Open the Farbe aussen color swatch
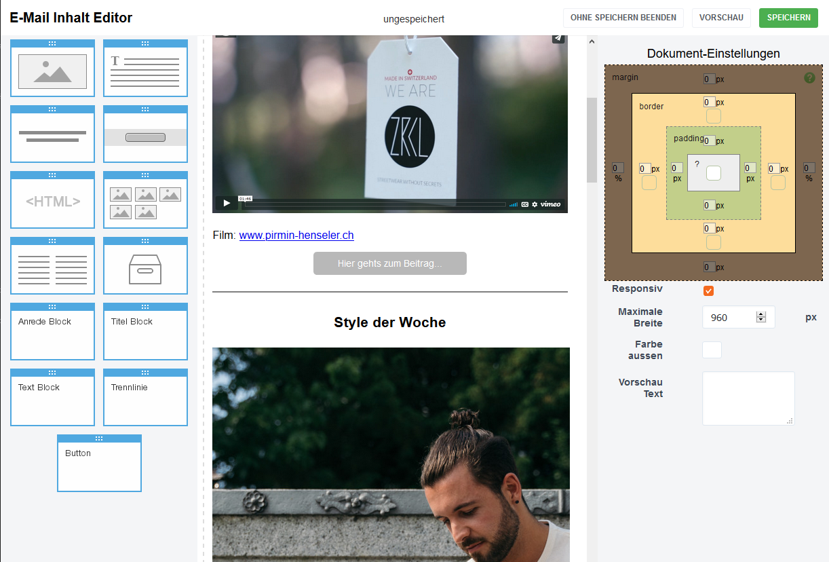 (712, 350)
